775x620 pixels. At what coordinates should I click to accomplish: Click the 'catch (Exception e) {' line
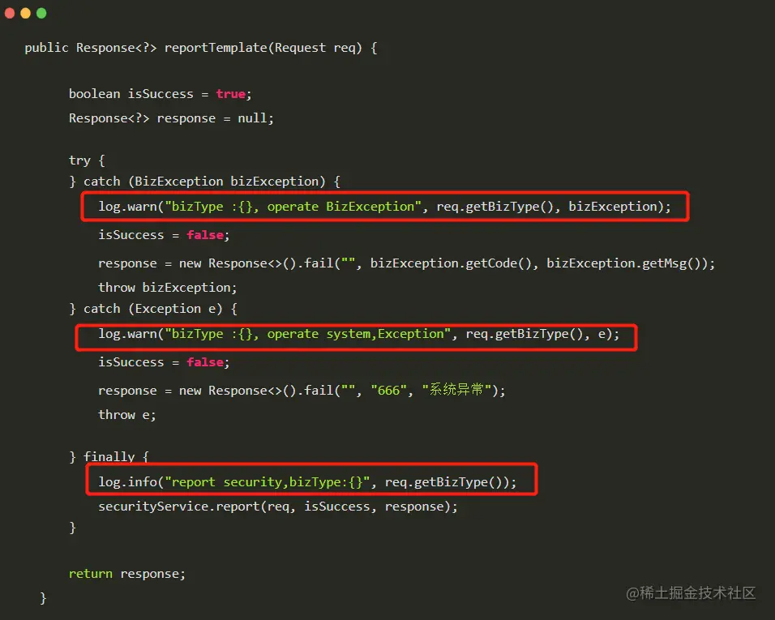153,309
